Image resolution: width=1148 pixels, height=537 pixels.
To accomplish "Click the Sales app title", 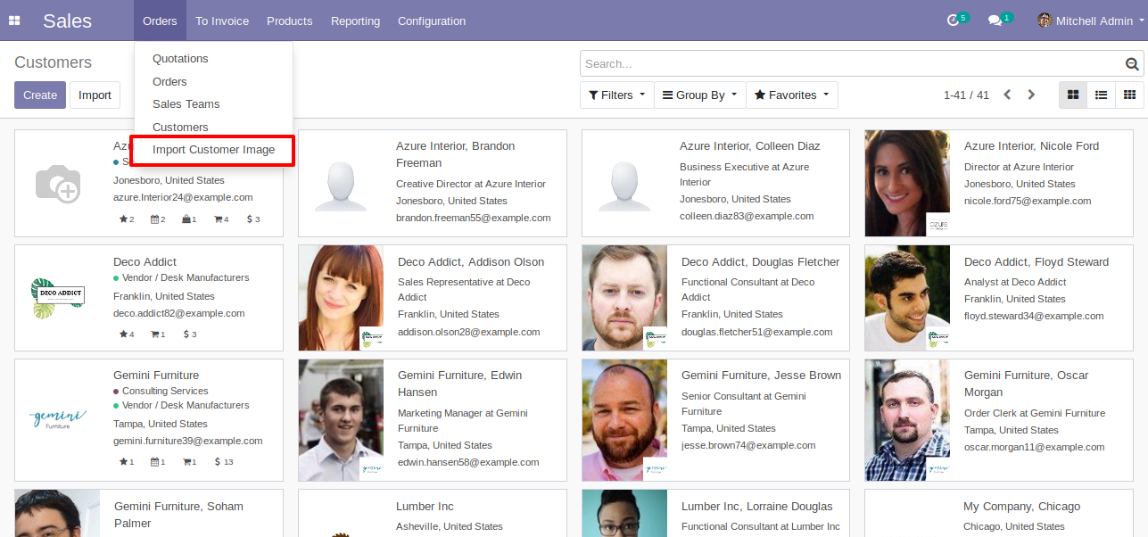I will click(67, 21).
